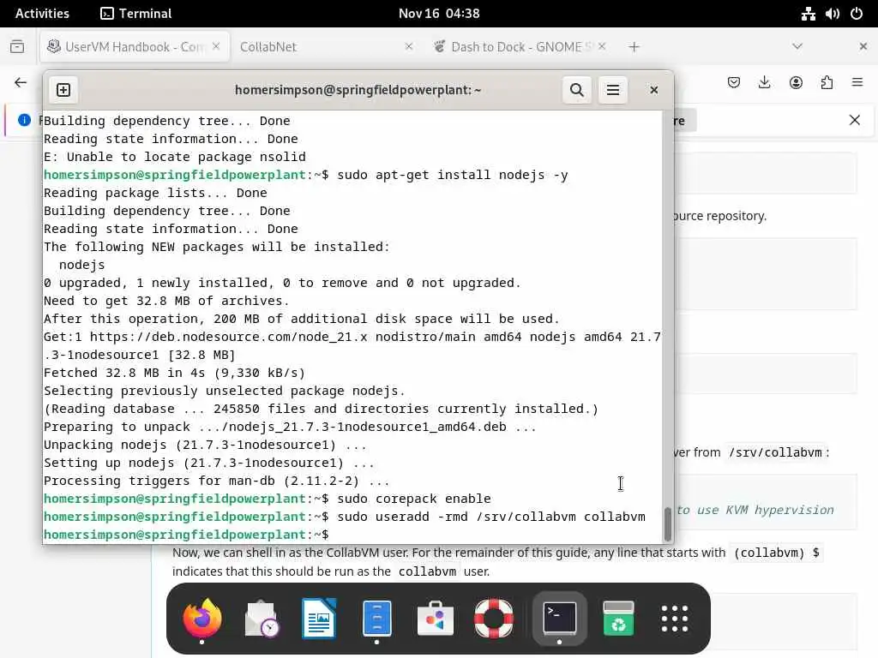Image resolution: width=878 pixels, height=658 pixels.
Task: Close the UserVM Handbook tab
Action: click(216, 46)
